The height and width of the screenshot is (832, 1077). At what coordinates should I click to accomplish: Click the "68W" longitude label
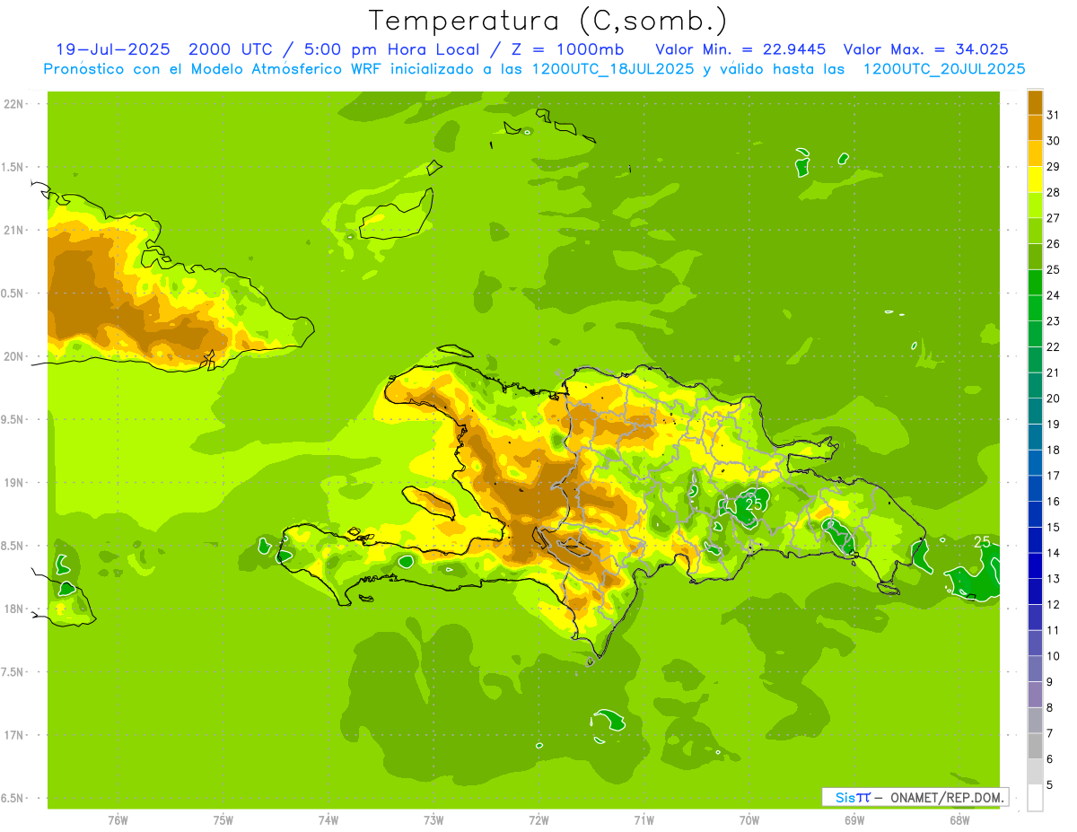pyautogui.click(x=959, y=819)
